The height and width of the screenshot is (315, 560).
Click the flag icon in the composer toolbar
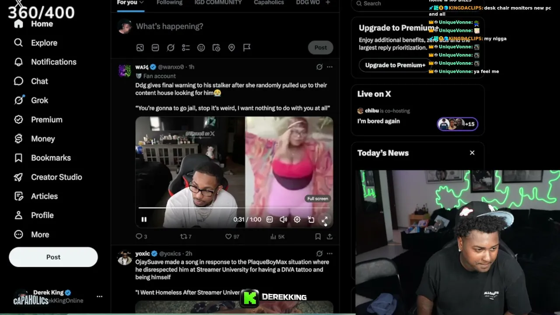tap(247, 48)
